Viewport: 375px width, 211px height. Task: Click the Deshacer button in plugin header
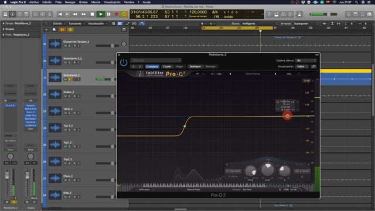pos(195,66)
